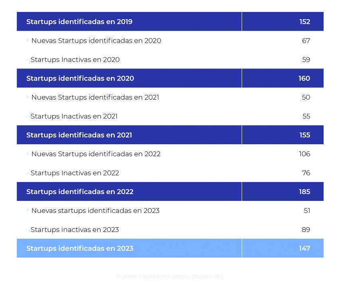This screenshot has width=359, height=285.
Task: Click the value 106 for new 2022 startups
Action: 304,154
